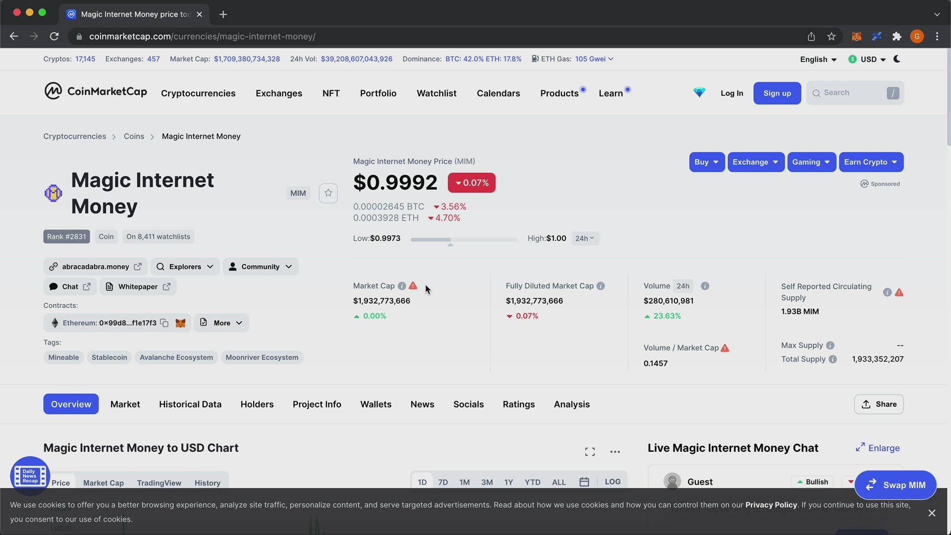The height and width of the screenshot is (535, 951).
Task: Open chart calendar date picker
Action: click(584, 482)
